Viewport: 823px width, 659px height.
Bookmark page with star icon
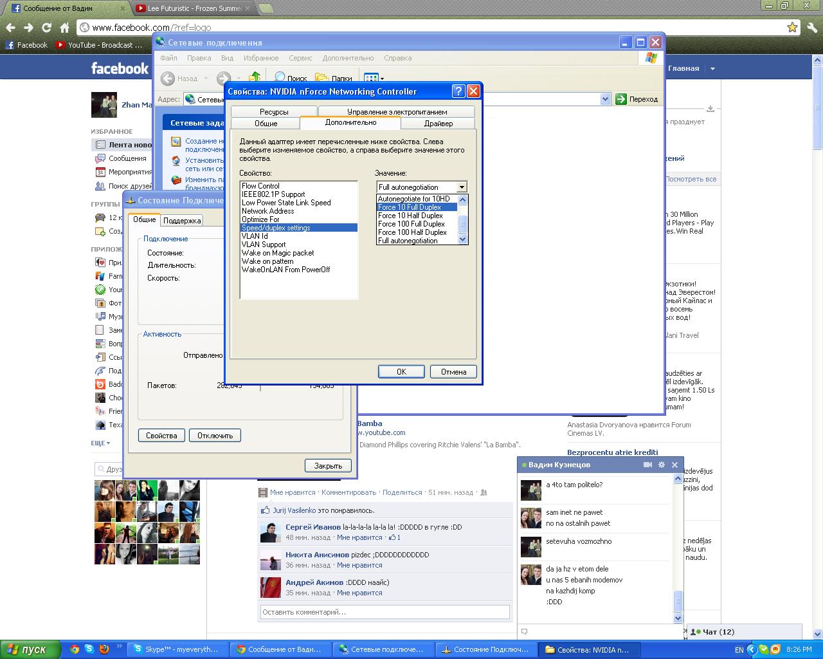point(792,28)
